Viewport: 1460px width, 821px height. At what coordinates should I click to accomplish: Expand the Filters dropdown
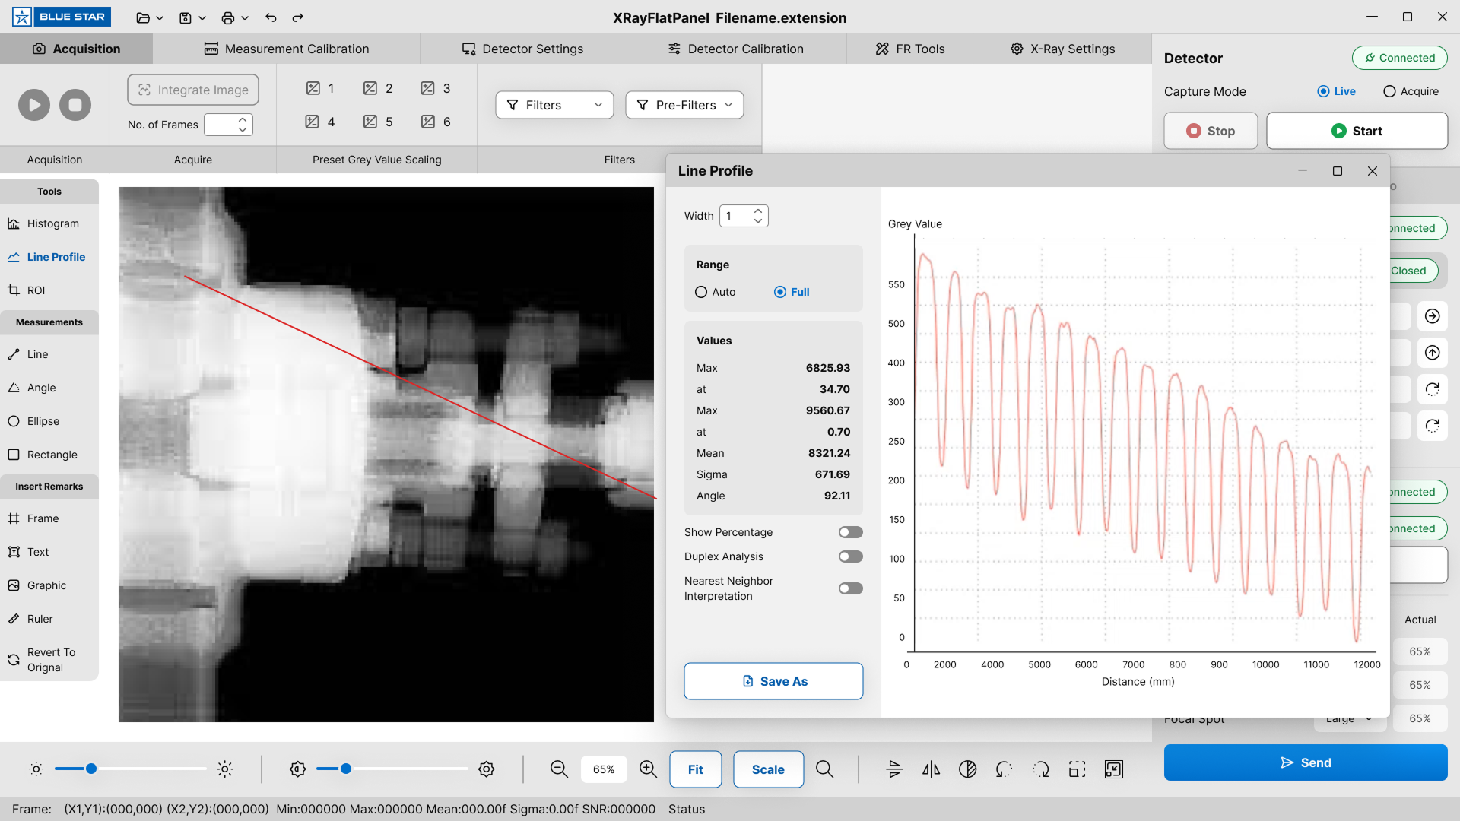pos(554,105)
